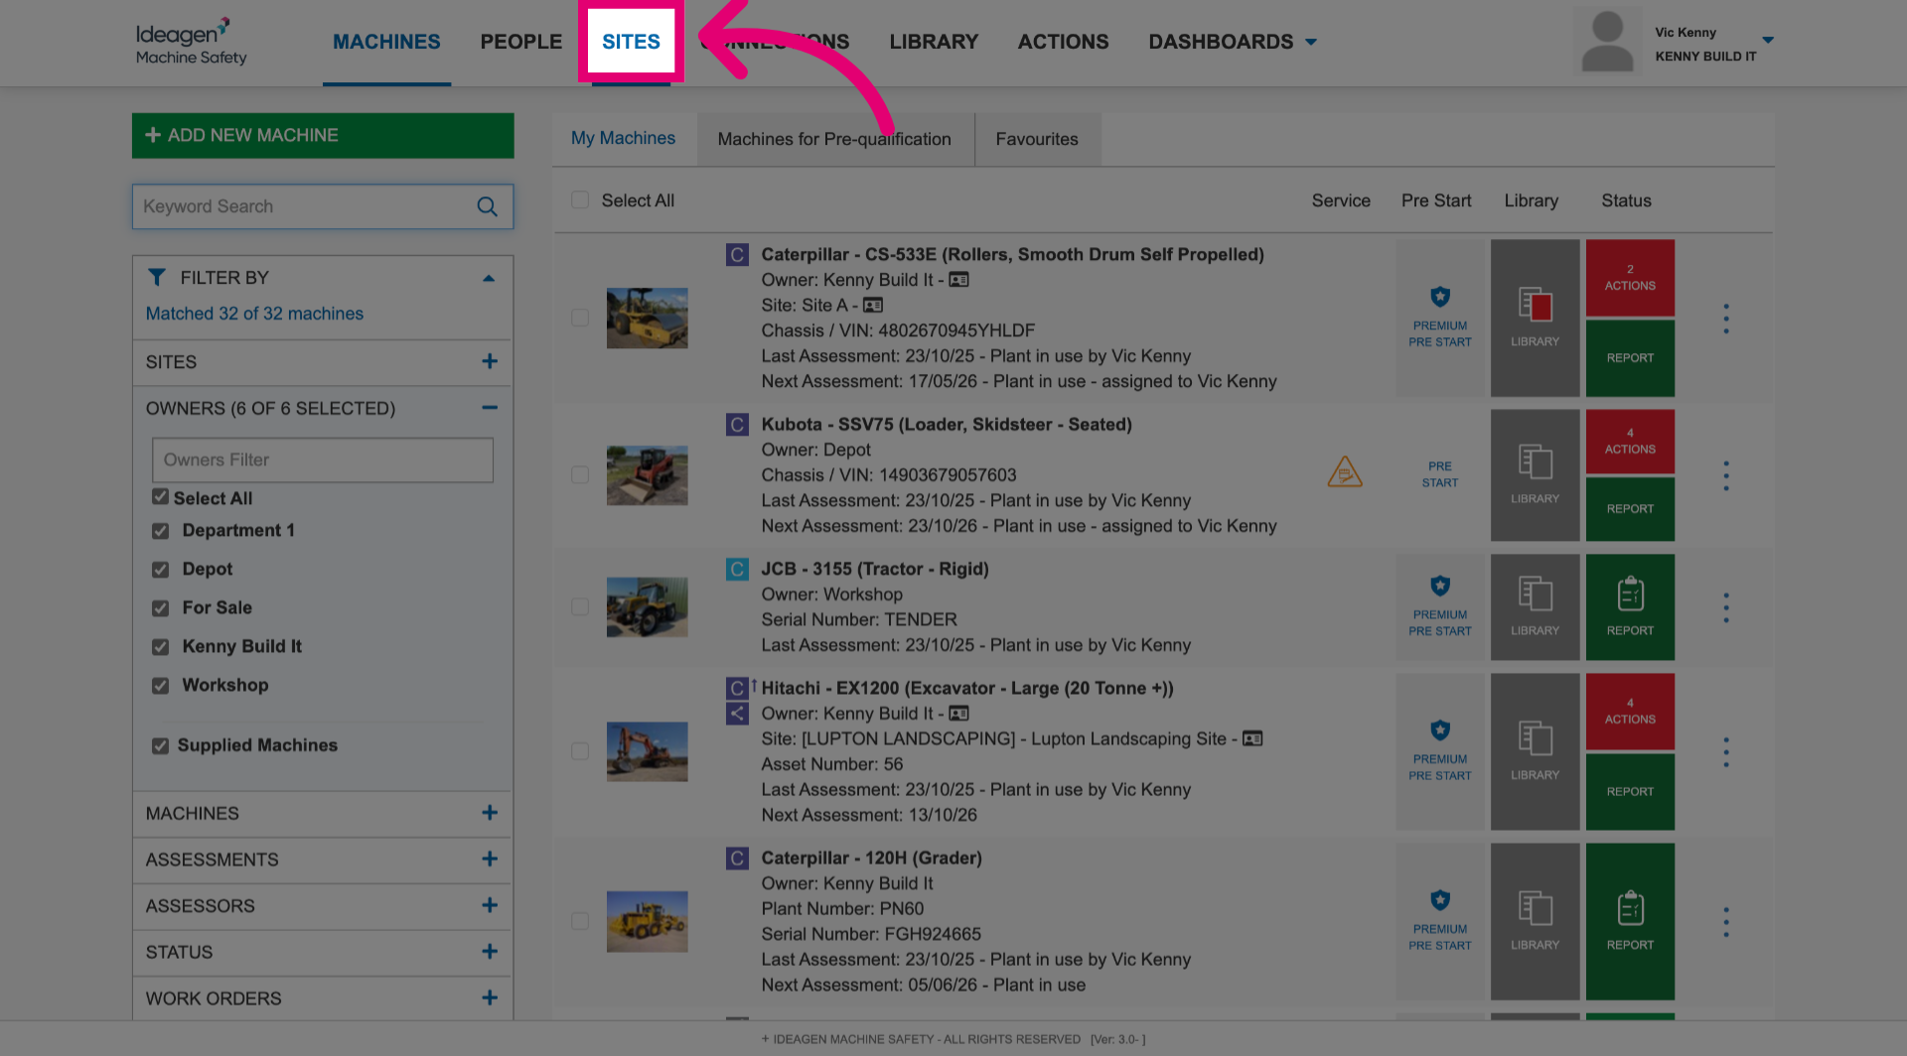Collapse the FILTER BY panel arrow
The image size is (1907, 1056).
click(489, 278)
